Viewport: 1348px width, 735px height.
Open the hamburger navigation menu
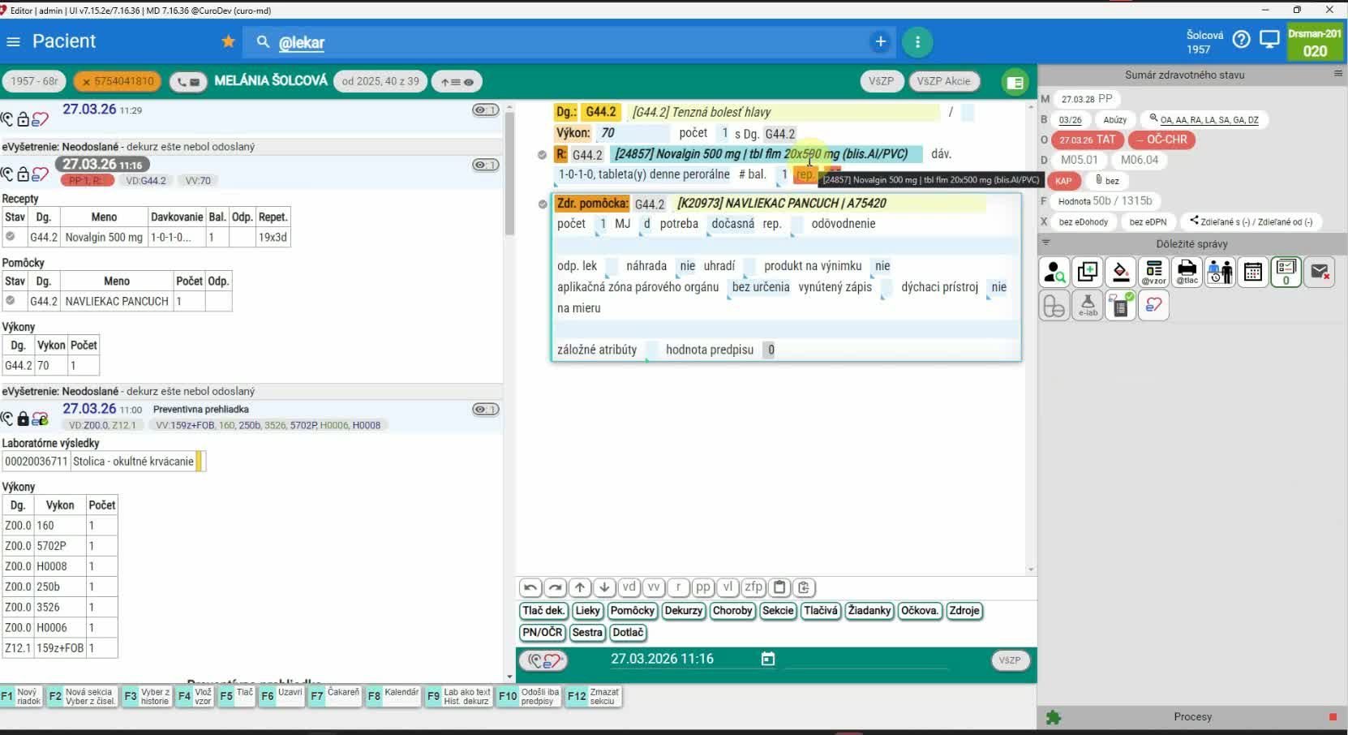click(x=13, y=41)
